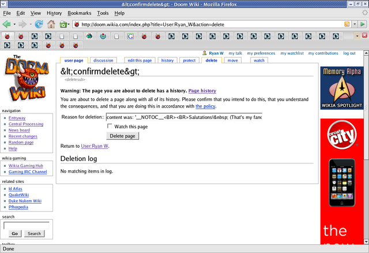Go back with the green back arrow
369x253 pixels.
click(6, 24)
